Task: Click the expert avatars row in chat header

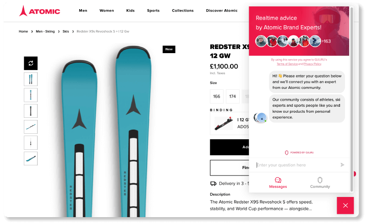Action: (288, 41)
